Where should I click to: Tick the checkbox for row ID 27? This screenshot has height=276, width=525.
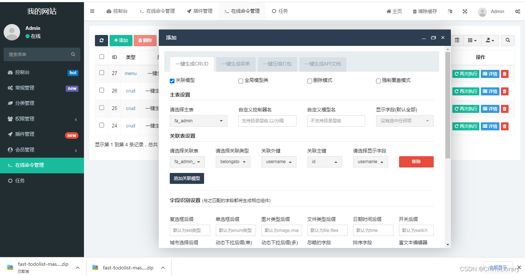click(101, 72)
